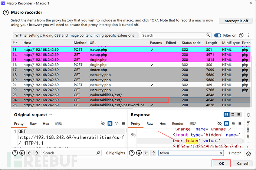Toggle the Filter on switch
Screen dimensions: 256x170
tap(217, 35)
